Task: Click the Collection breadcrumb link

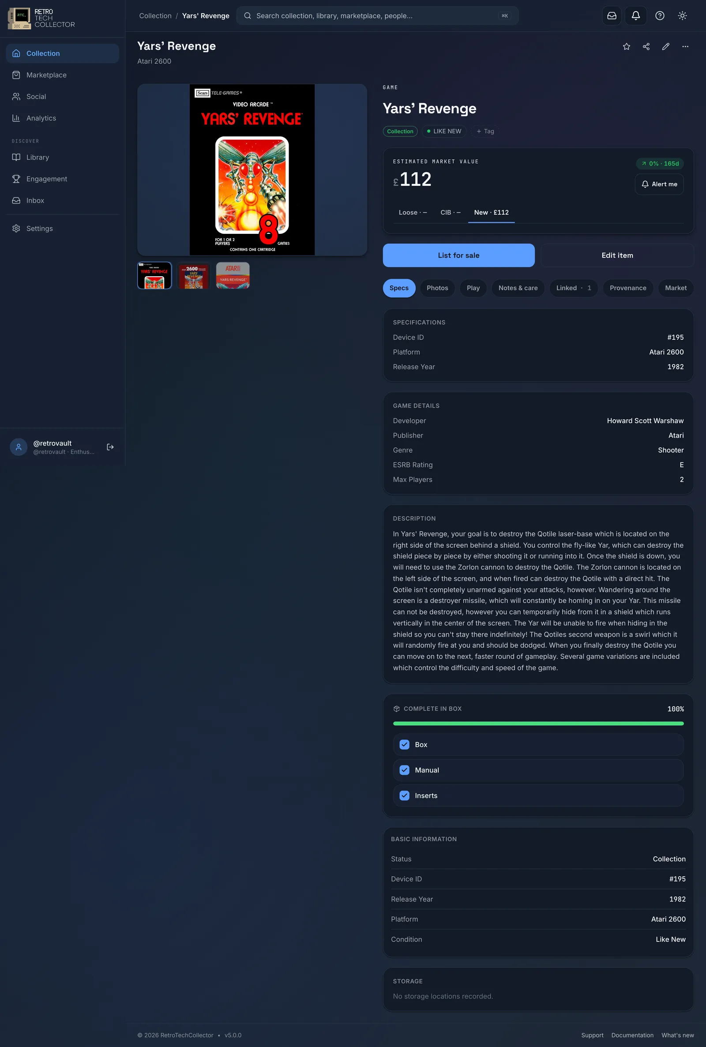Action: pyautogui.click(x=155, y=16)
